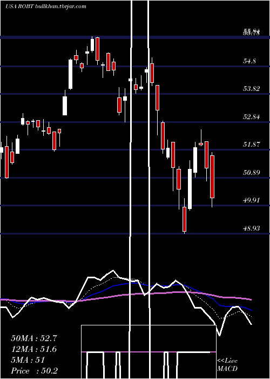Select the 48.93 price level label
The image size is (270, 379).
click(x=252, y=228)
